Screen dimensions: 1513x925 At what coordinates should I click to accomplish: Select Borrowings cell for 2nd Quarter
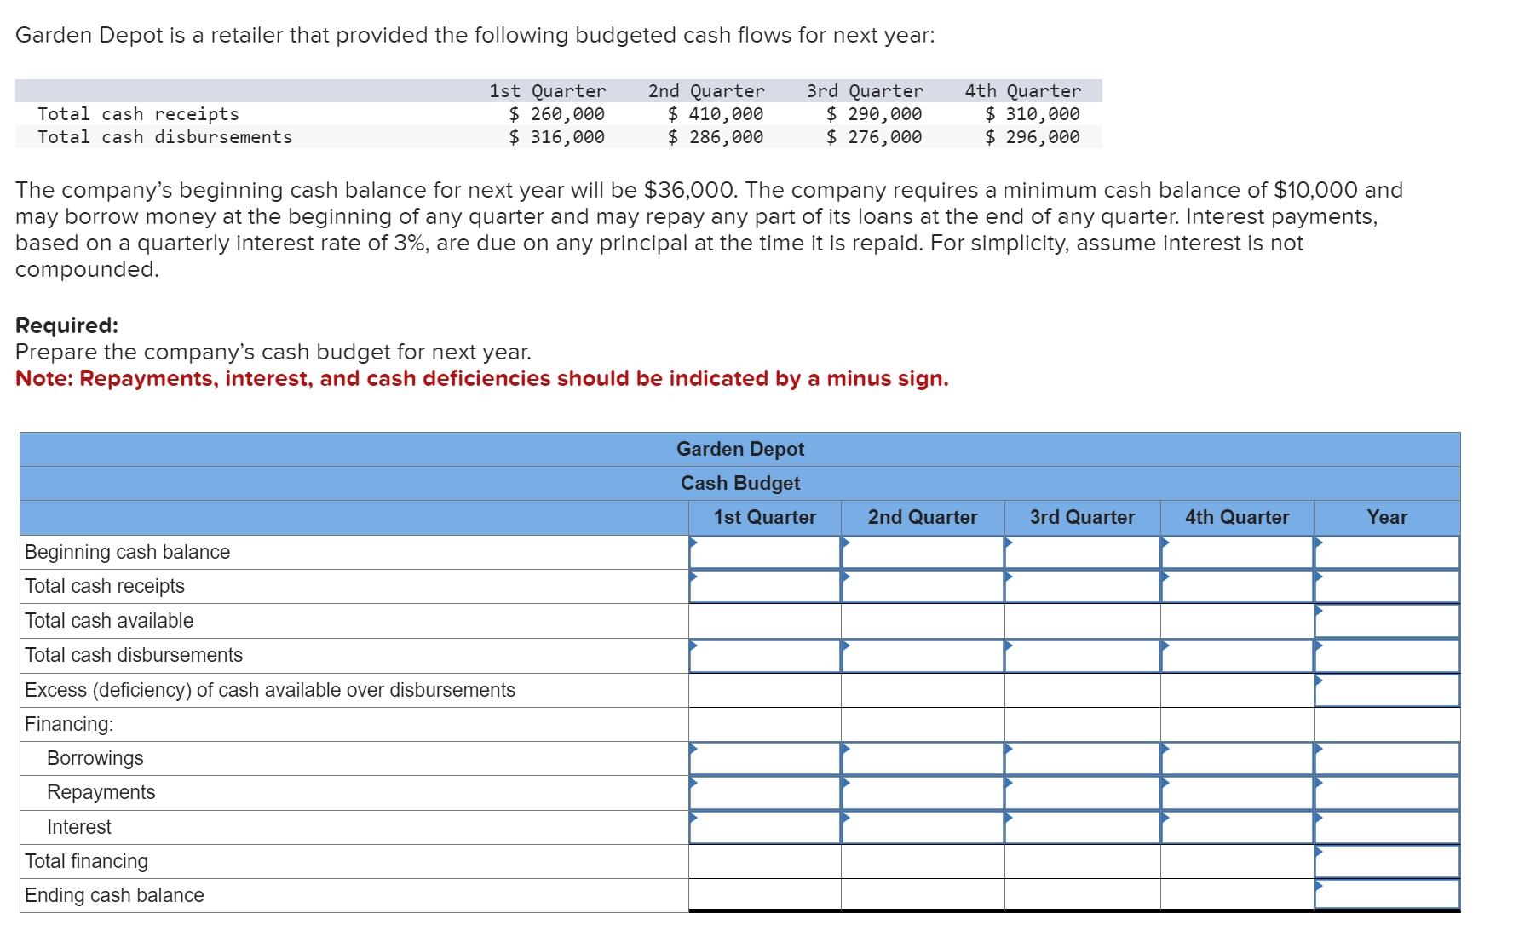923,758
